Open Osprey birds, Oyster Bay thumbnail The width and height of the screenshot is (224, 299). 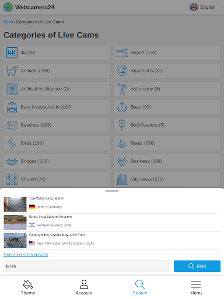(x=15, y=241)
